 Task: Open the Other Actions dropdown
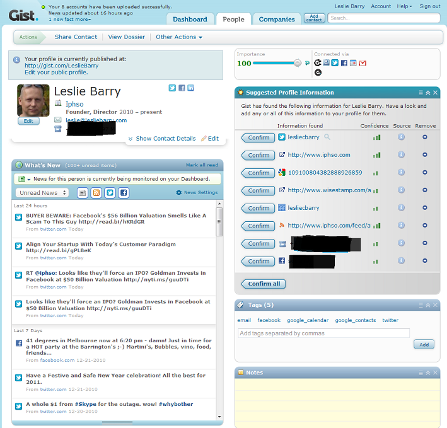[179, 37]
